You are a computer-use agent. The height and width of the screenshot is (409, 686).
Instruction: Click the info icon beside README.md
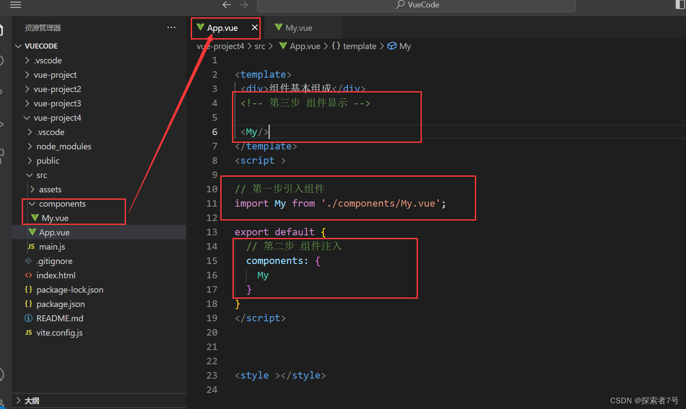click(x=28, y=318)
